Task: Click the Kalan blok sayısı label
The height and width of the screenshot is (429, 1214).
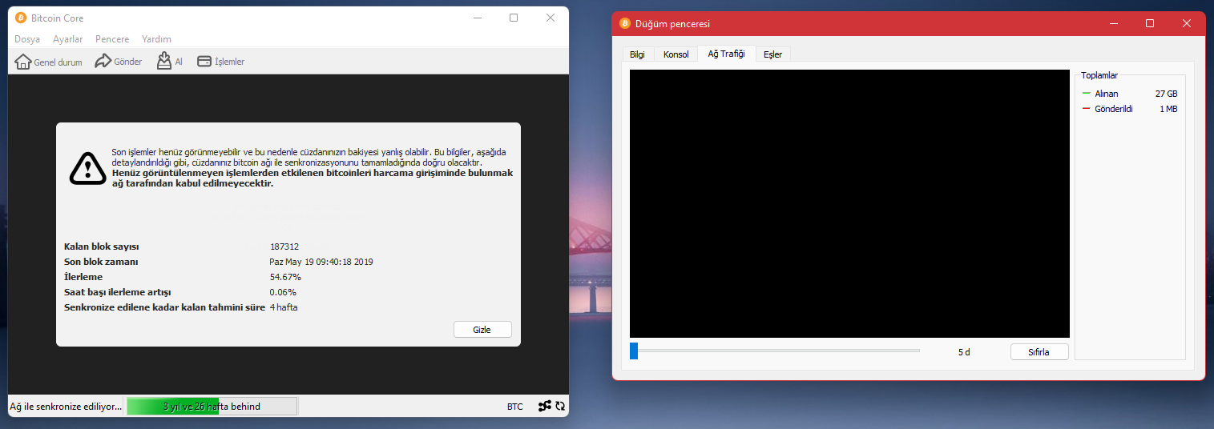Action: [102, 247]
